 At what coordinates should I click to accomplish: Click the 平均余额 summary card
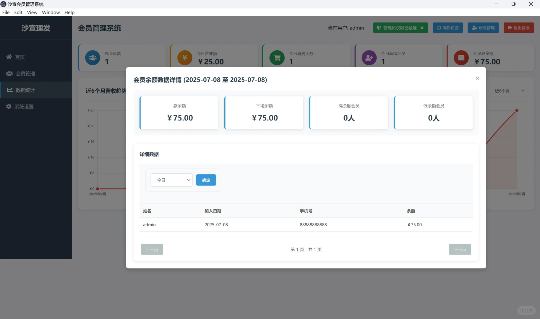(264, 113)
